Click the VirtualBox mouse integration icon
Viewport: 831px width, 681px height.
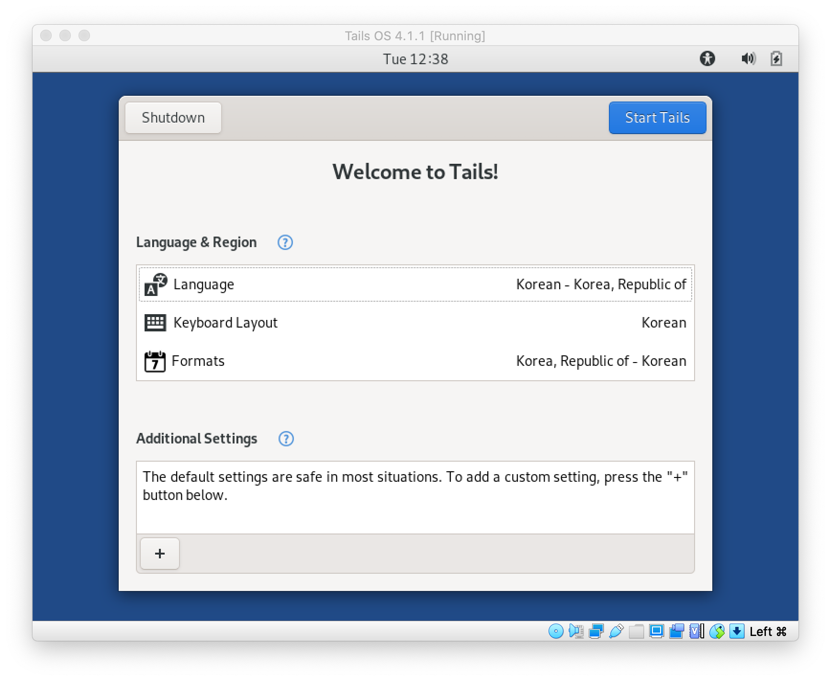click(717, 631)
